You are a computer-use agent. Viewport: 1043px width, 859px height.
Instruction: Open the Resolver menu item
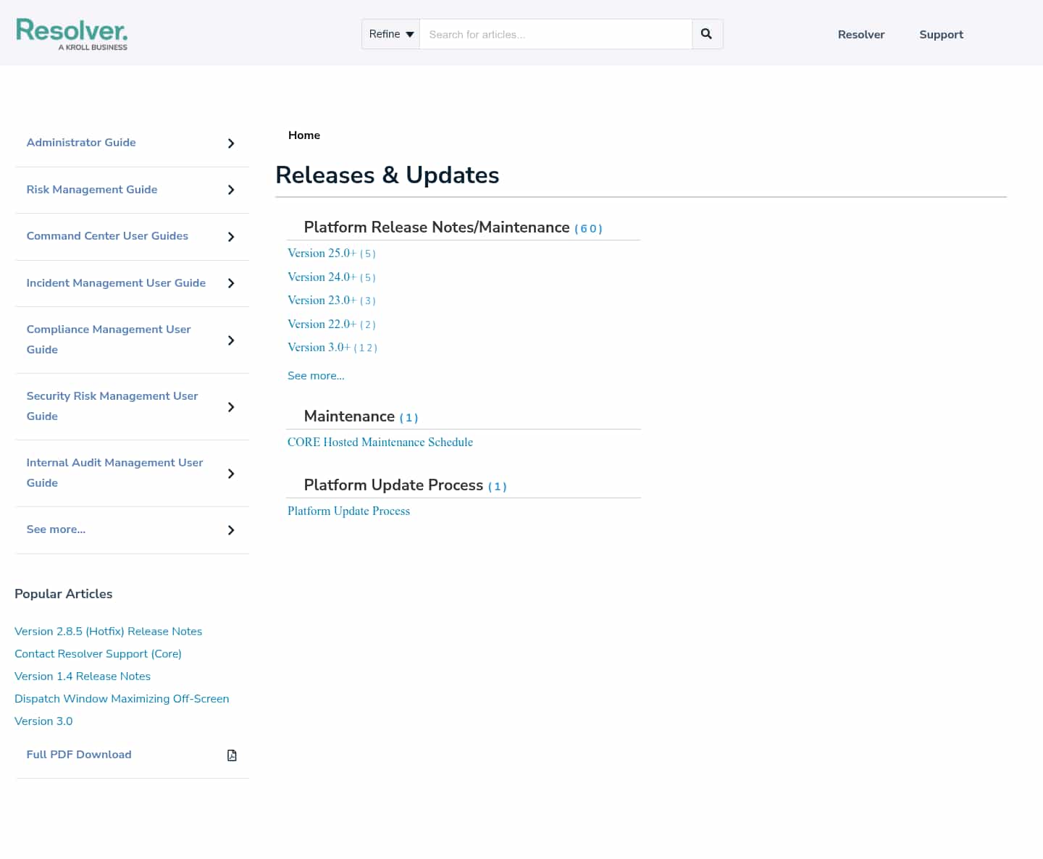coord(861,34)
